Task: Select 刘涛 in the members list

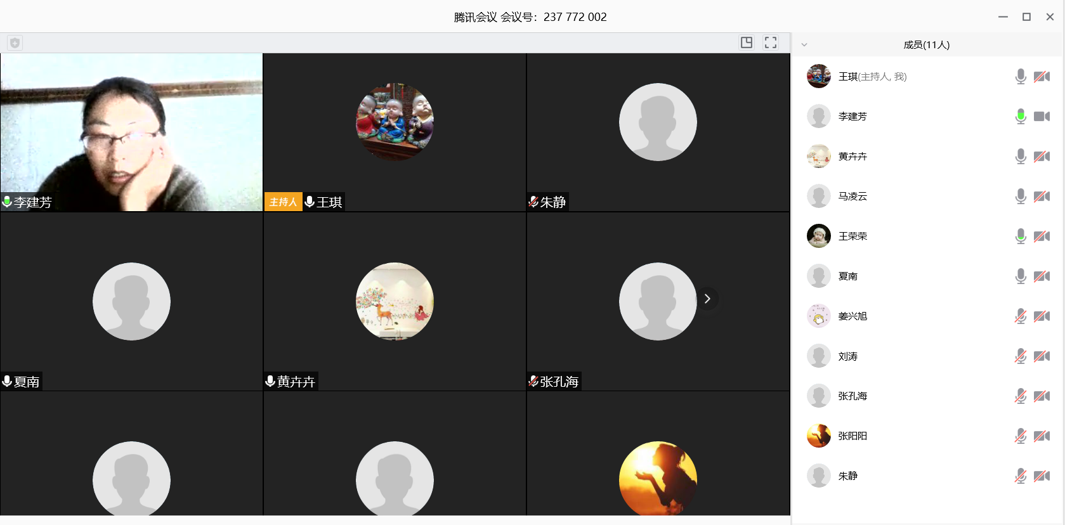Action: pyautogui.click(x=847, y=356)
